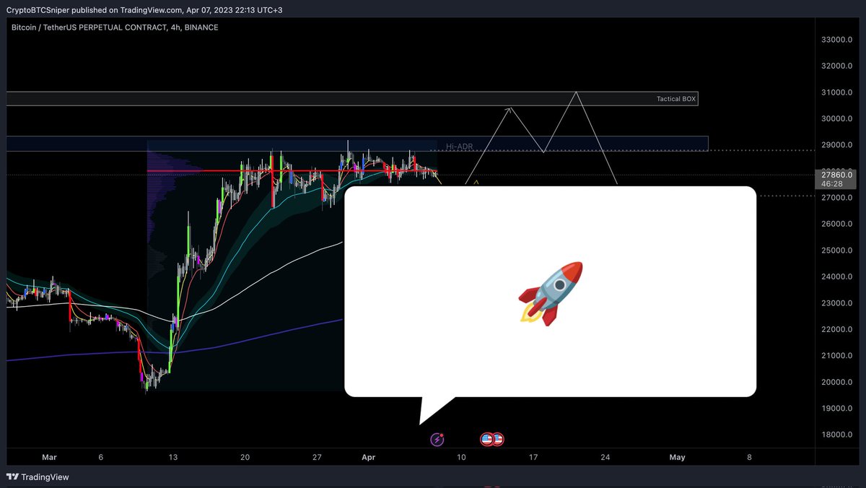Click the 8 date label after May
The height and width of the screenshot is (488, 866).
(749, 457)
